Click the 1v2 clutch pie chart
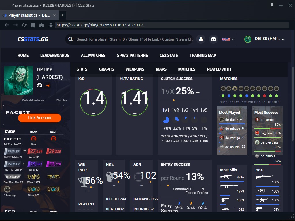Viewport: 295px width, 221px height. click(175, 119)
